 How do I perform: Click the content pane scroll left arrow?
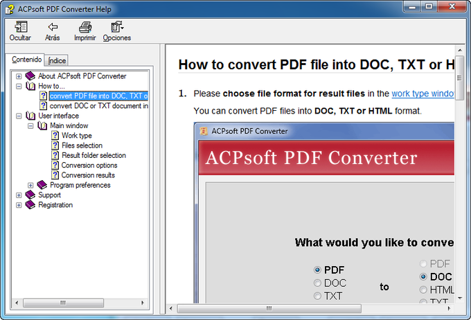(171, 308)
